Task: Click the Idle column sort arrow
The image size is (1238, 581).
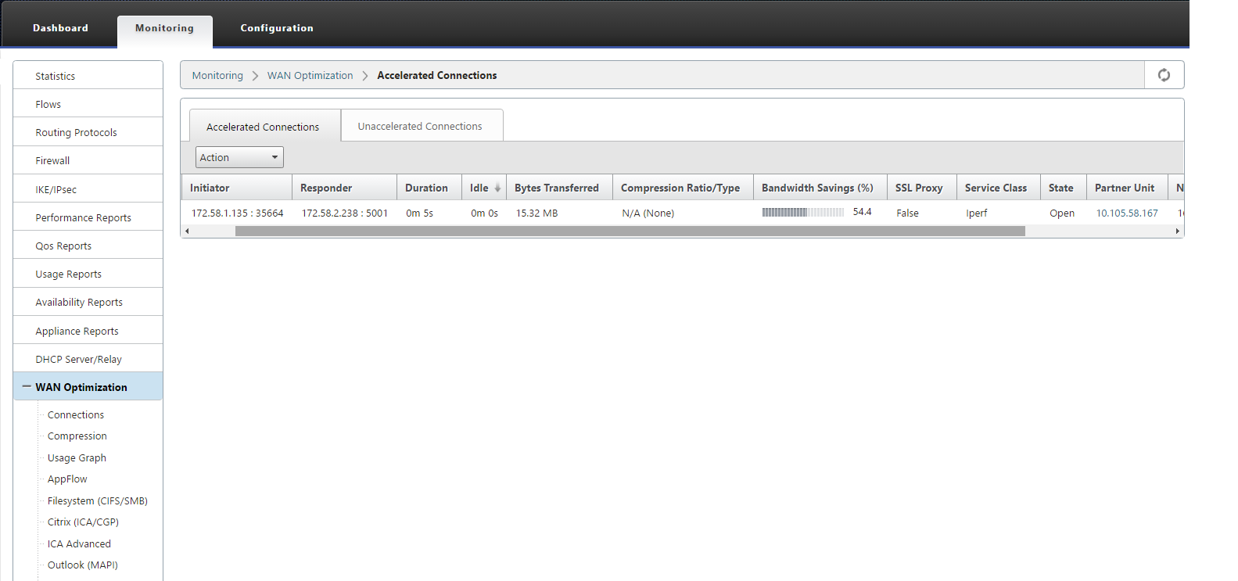Action: point(497,188)
